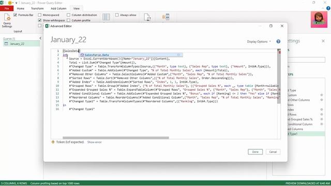Switch to the Add Column ribbon tab

coord(58,8)
